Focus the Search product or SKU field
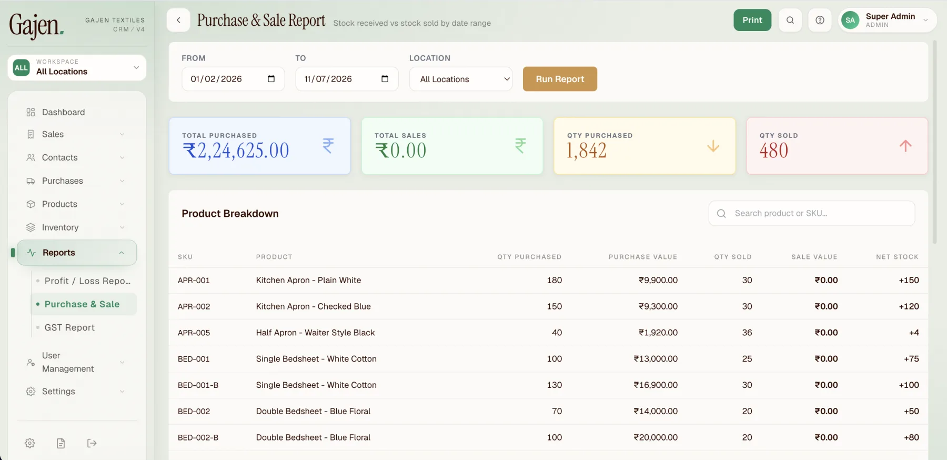 812,213
